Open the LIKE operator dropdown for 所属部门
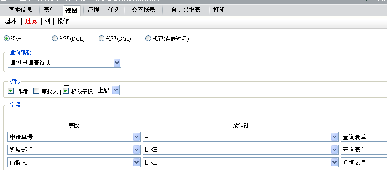This screenshot has width=387, height=170. (241, 150)
